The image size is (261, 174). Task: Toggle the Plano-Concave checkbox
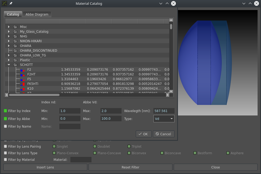point(95,153)
